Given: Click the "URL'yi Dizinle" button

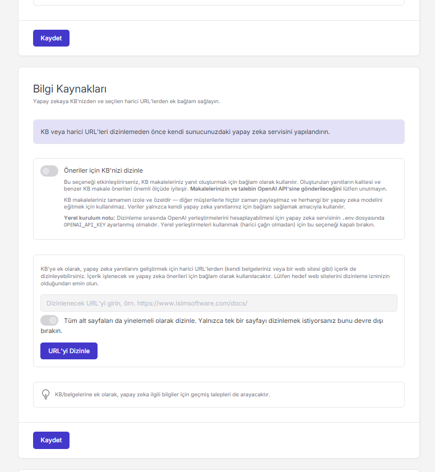Looking at the screenshot, I should tap(69, 351).
